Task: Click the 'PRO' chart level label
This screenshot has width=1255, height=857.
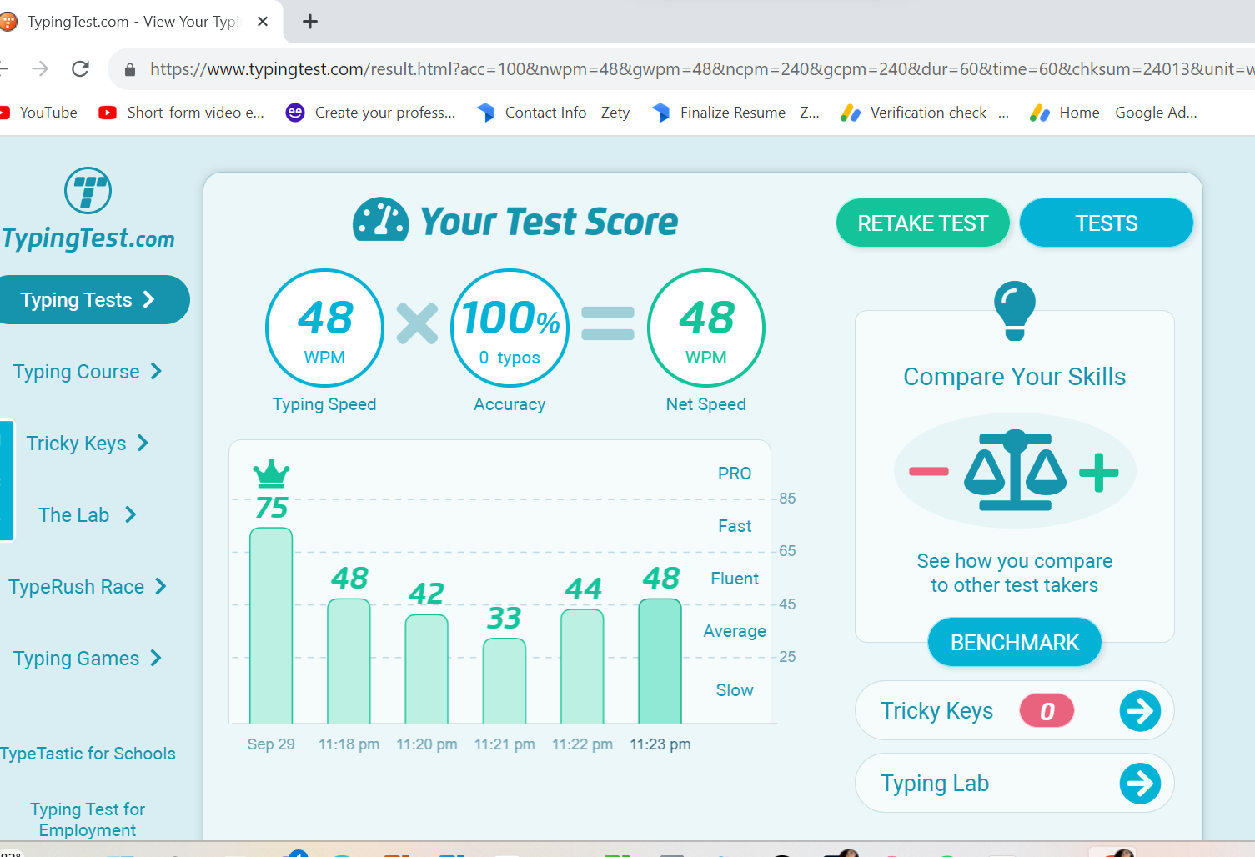Action: coord(735,474)
